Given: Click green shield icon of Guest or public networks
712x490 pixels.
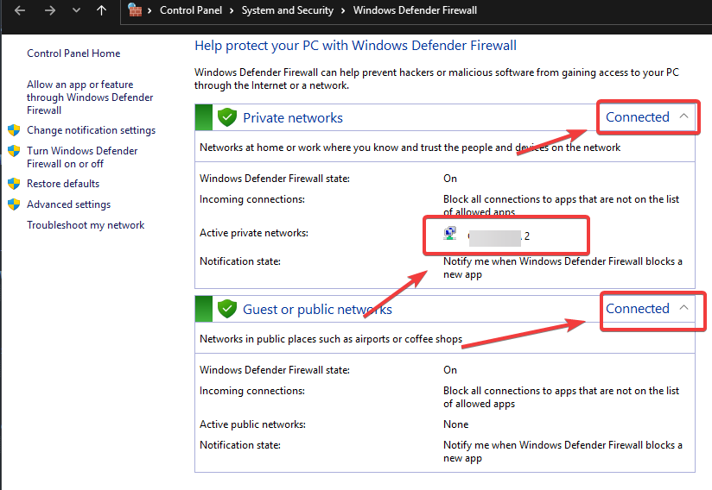Looking at the screenshot, I should pyautogui.click(x=227, y=309).
